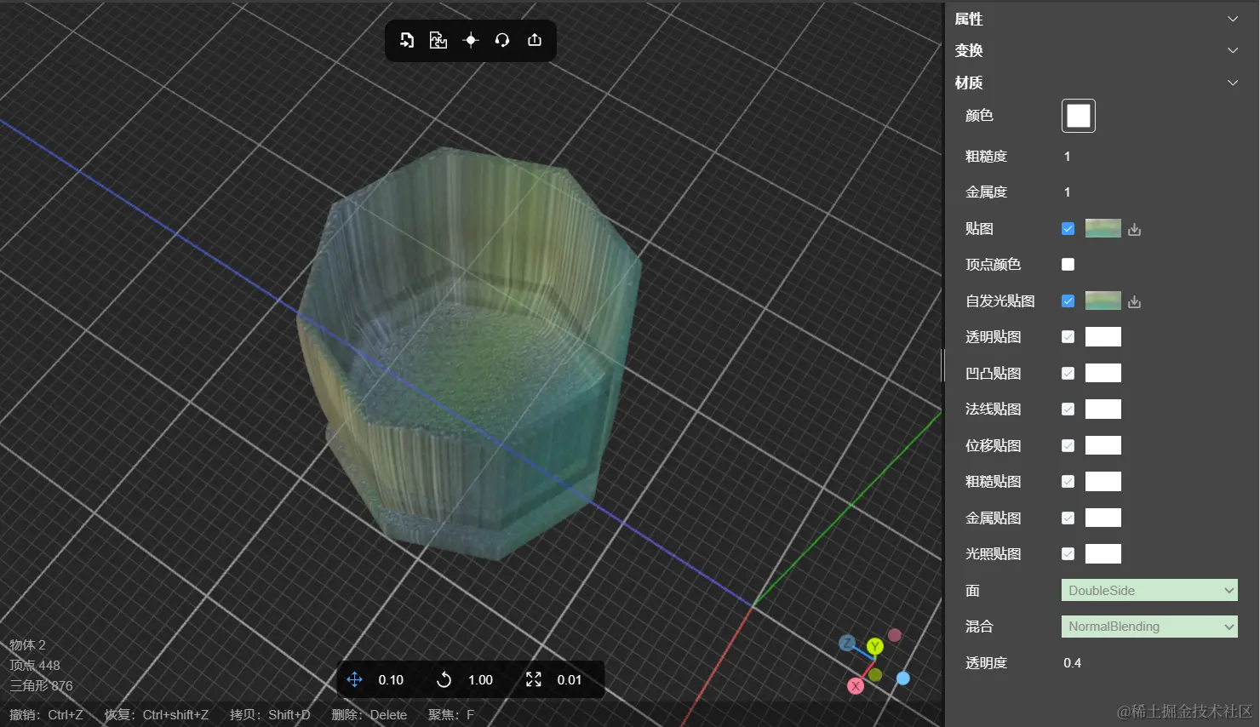The width and height of the screenshot is (1260, 727).
Task: Click the import file icon
Action: (407, 40)
